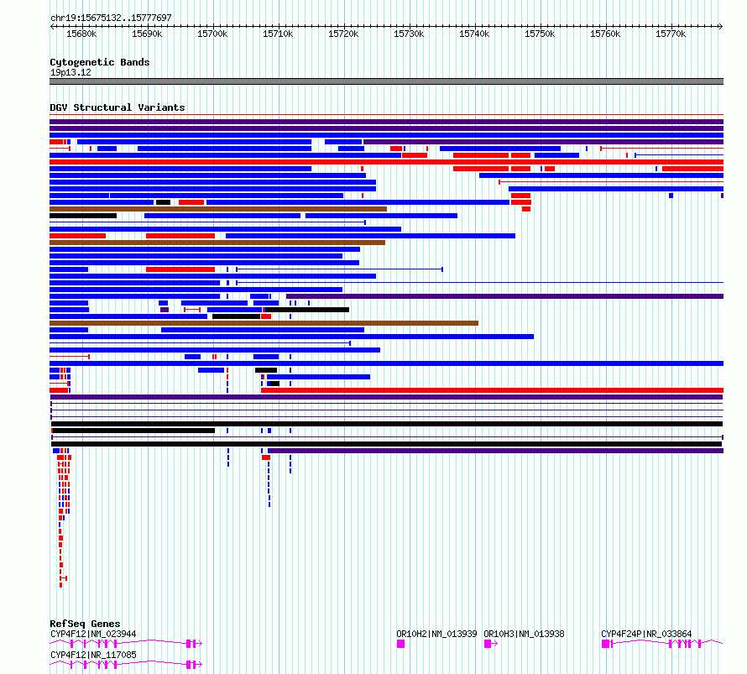This screenshot has height=674, width=747.
Task: Click the CYP4F12 NR_117085 gene model glyph
Action: [x=126, y=664]
